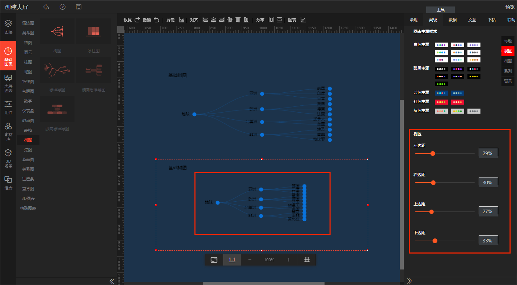The width and height of the screenshot is (517, 285).
Task: Click the distribute vertically icon
Action: [x=280, y=20]
